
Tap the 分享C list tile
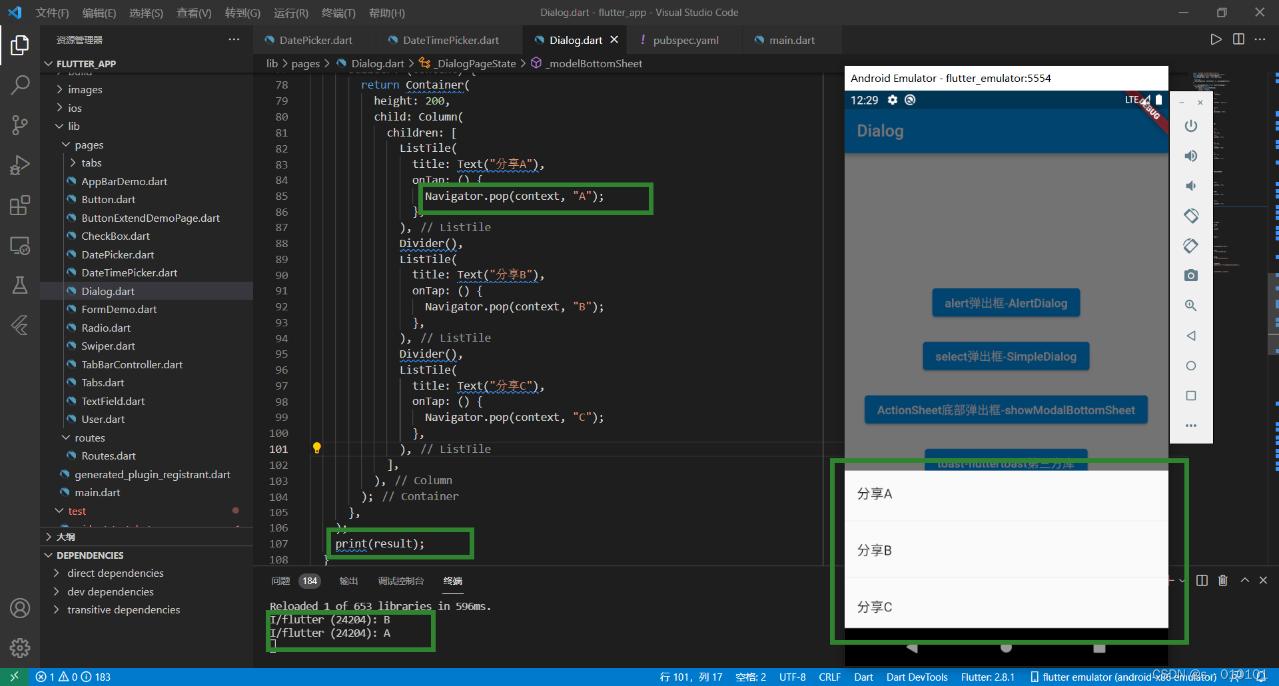click(x=1006, y=607)
